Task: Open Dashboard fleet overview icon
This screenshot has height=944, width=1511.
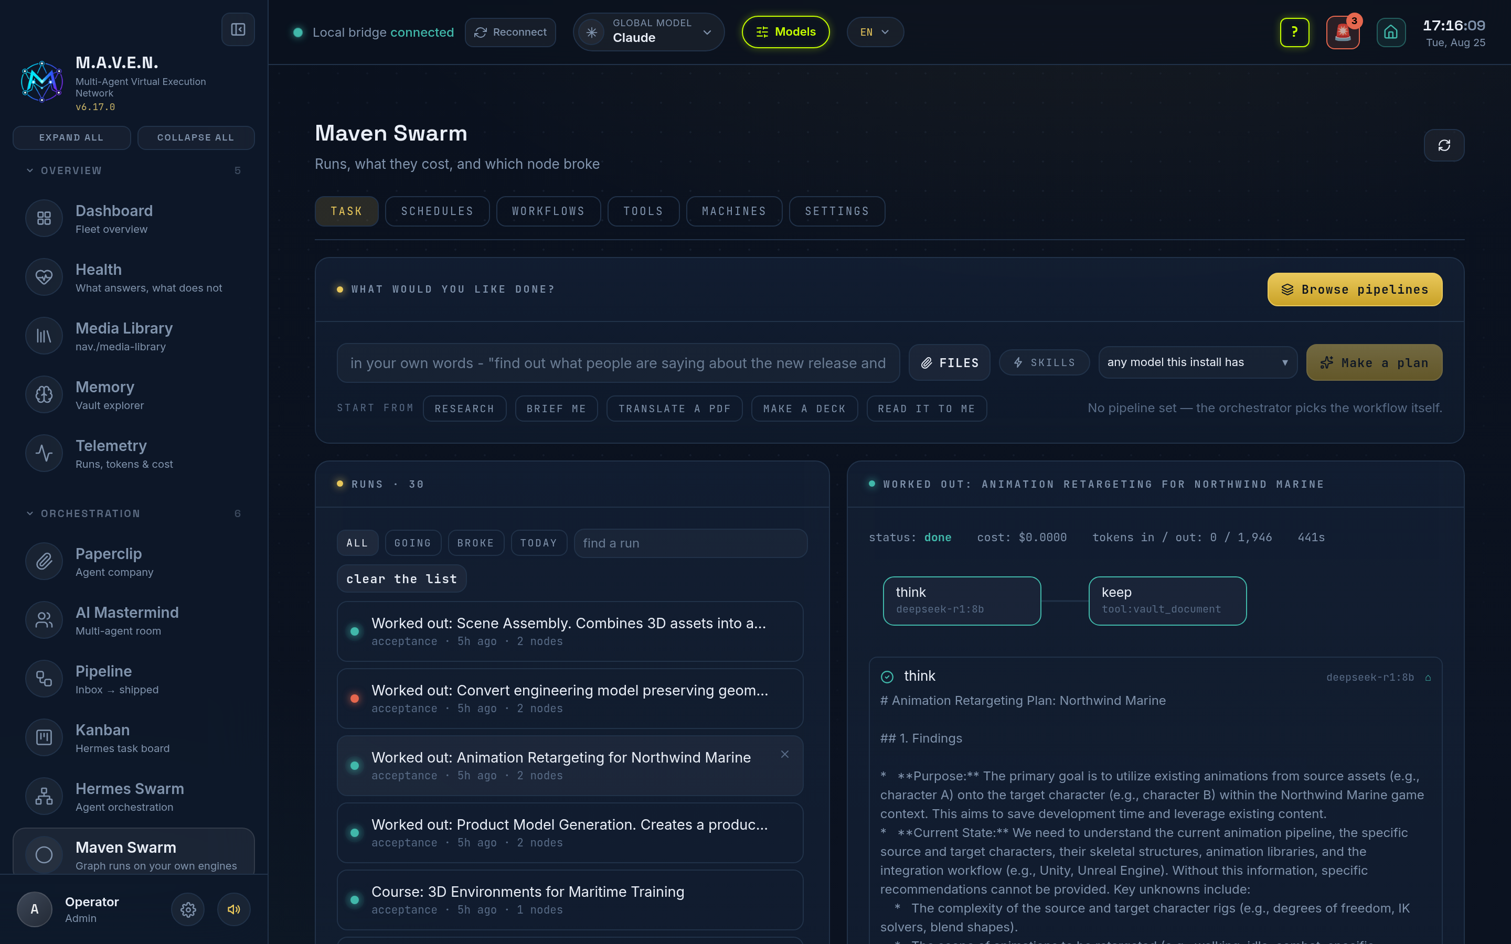Action: pyautogui.click(x=44, y=218)
